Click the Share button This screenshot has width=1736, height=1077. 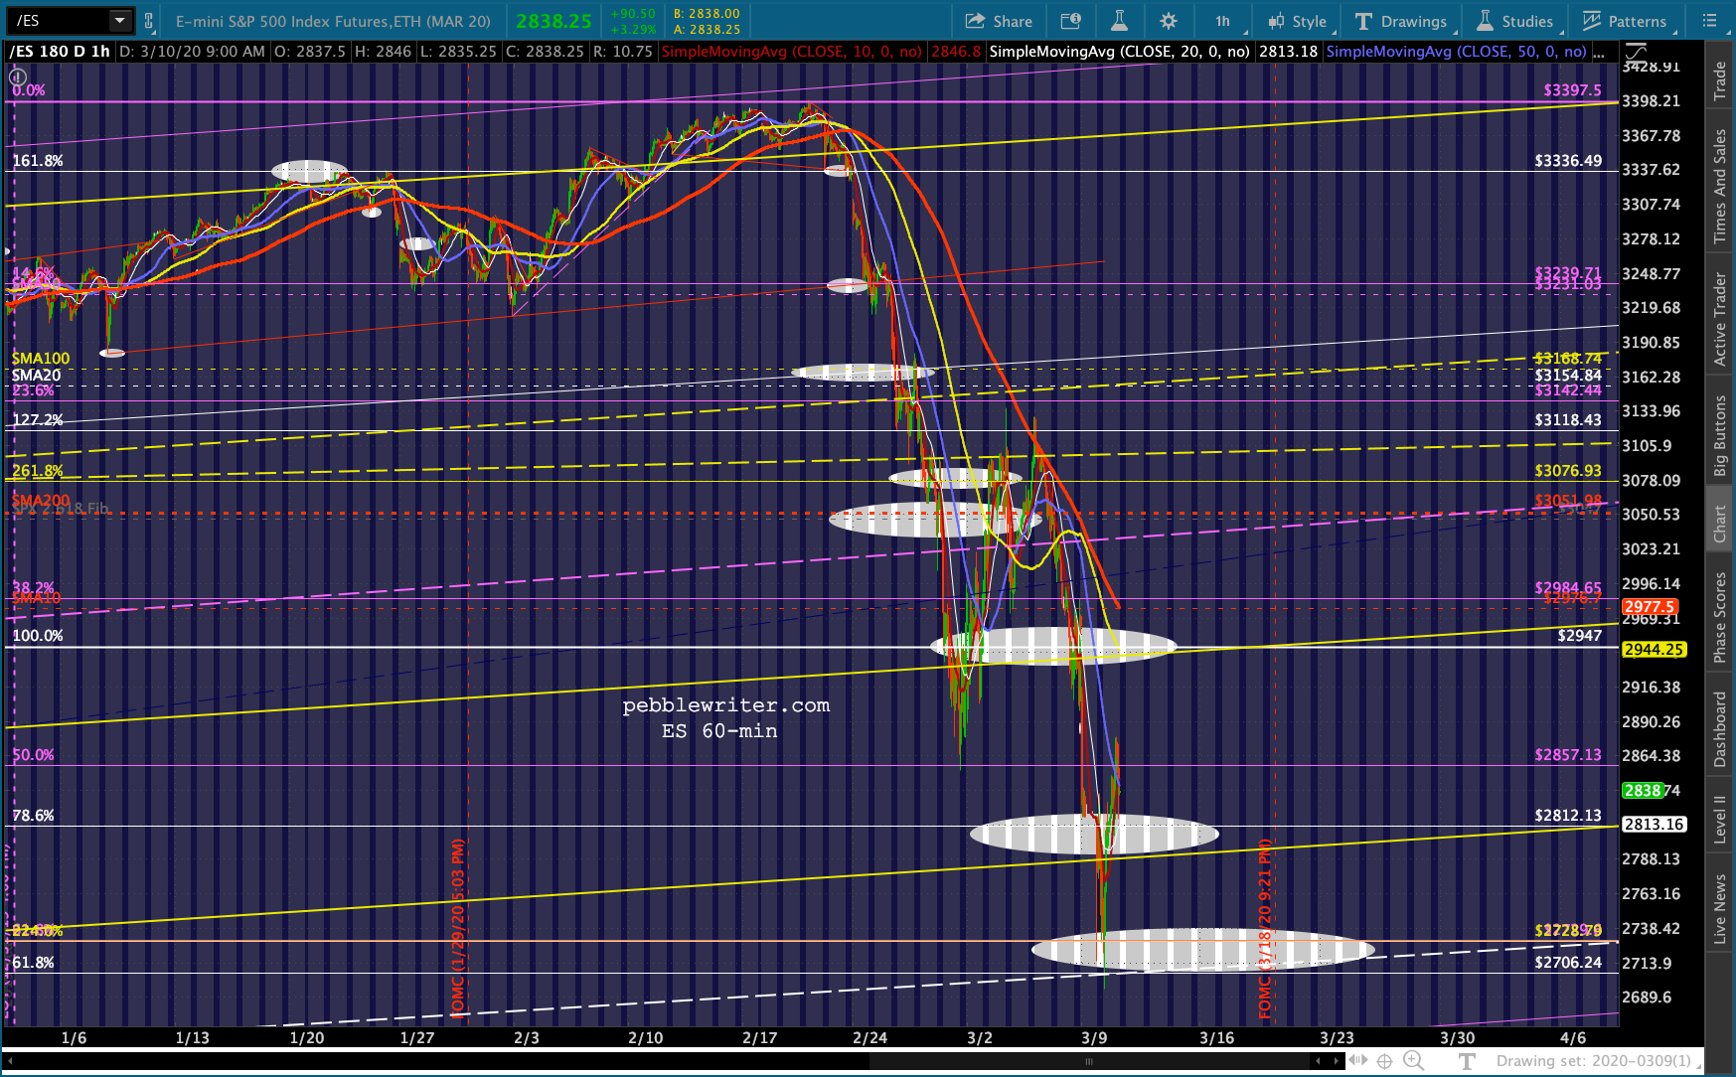999,21
